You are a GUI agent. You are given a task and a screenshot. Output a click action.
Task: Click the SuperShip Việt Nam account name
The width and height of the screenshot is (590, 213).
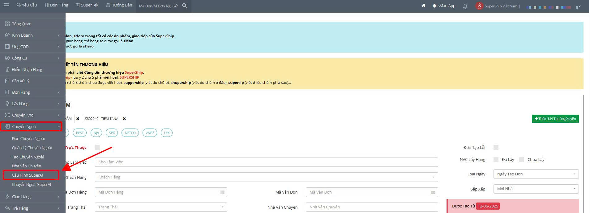pos(501,6)
